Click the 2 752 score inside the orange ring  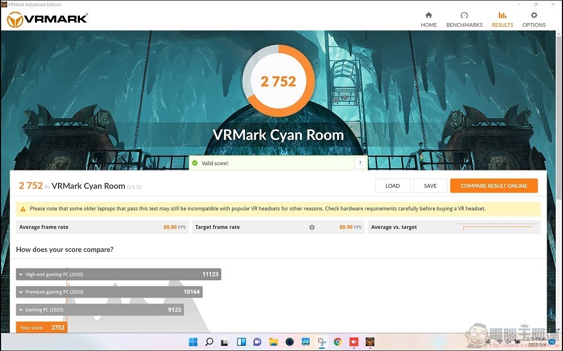pos(278,82)
